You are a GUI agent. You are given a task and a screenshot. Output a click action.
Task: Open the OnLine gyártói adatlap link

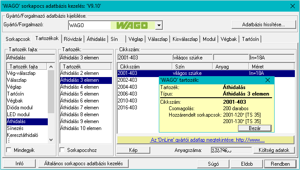click(x=207, y=140)
